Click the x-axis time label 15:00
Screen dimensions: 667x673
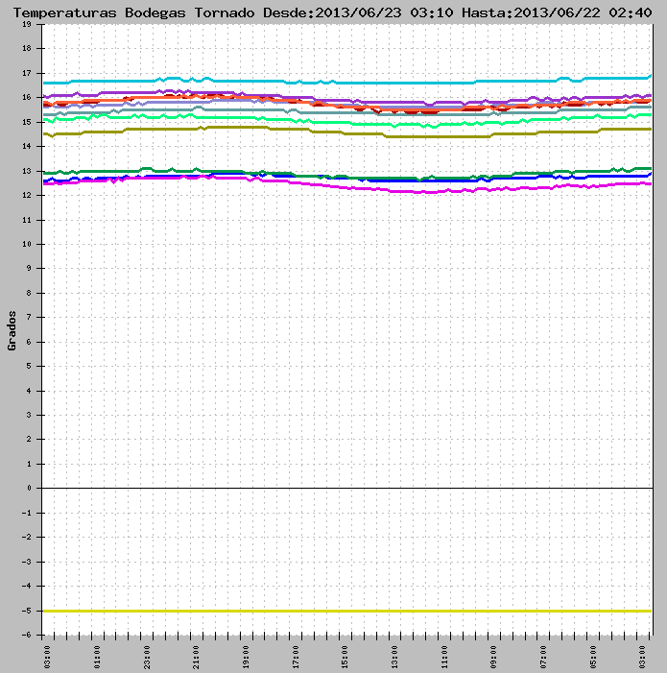coord(345,657)
